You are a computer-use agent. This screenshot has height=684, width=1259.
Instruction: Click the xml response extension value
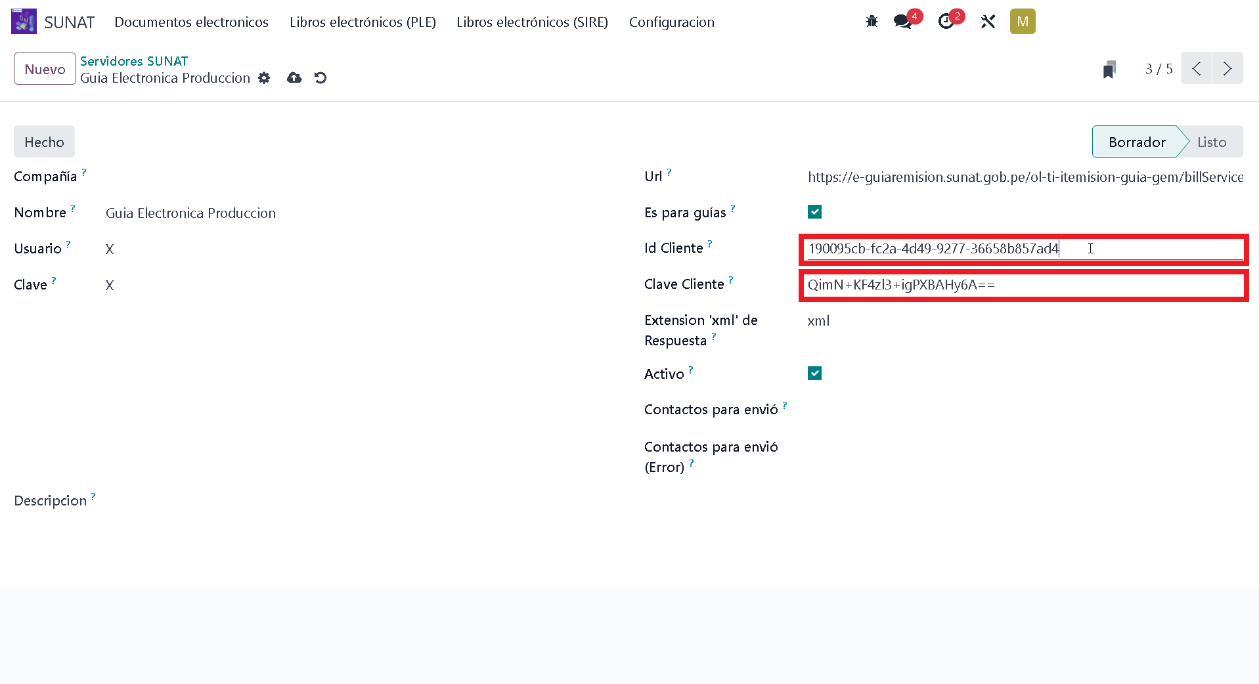coord(818,321)
